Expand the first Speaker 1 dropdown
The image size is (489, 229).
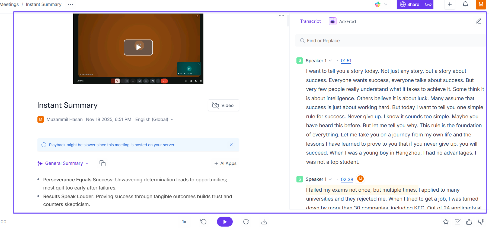pyautogui.click(x=330, y=61)
